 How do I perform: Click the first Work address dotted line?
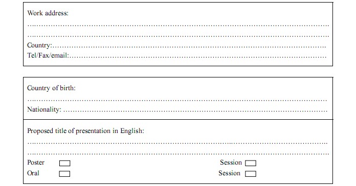click(x=178, y=25)
